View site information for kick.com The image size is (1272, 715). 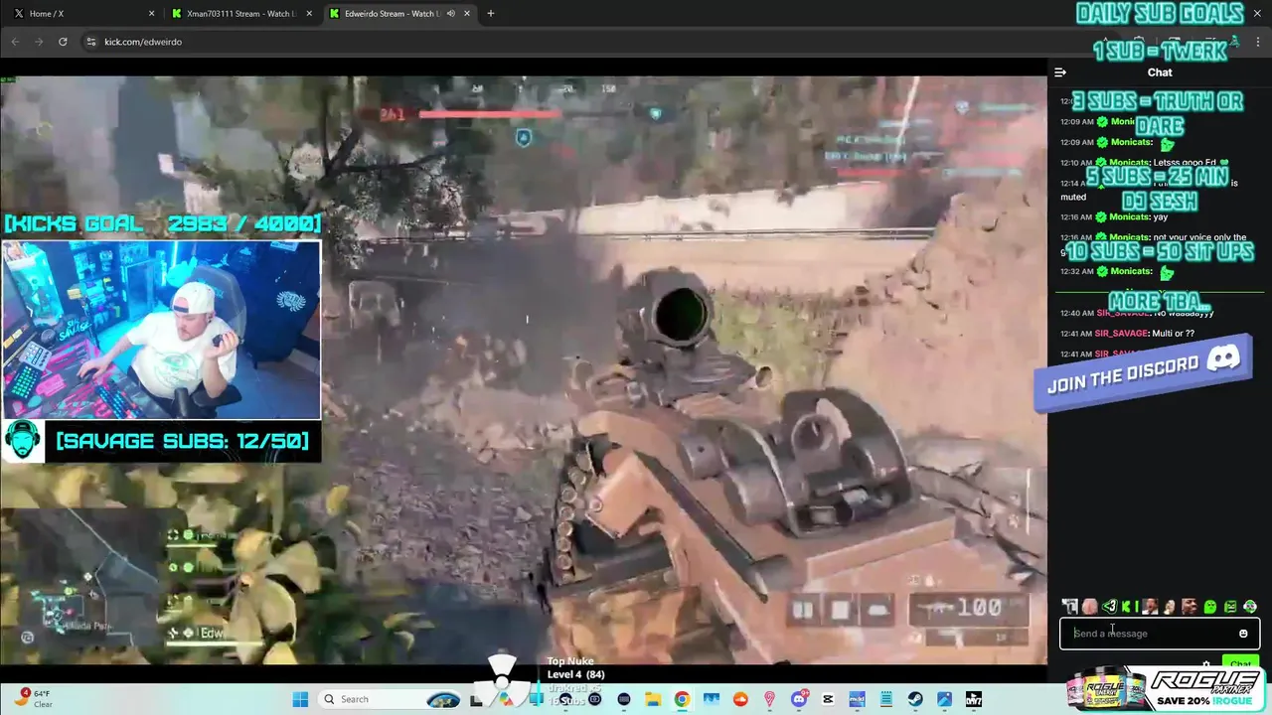pos(90,42)
